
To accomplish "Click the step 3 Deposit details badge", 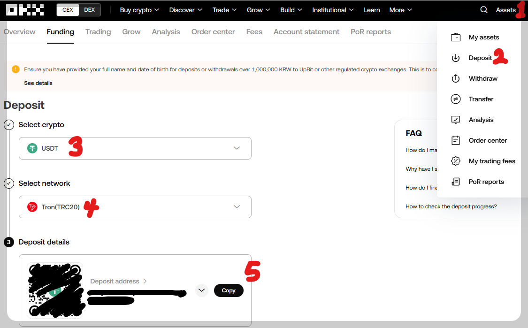I will click(9, 242).
